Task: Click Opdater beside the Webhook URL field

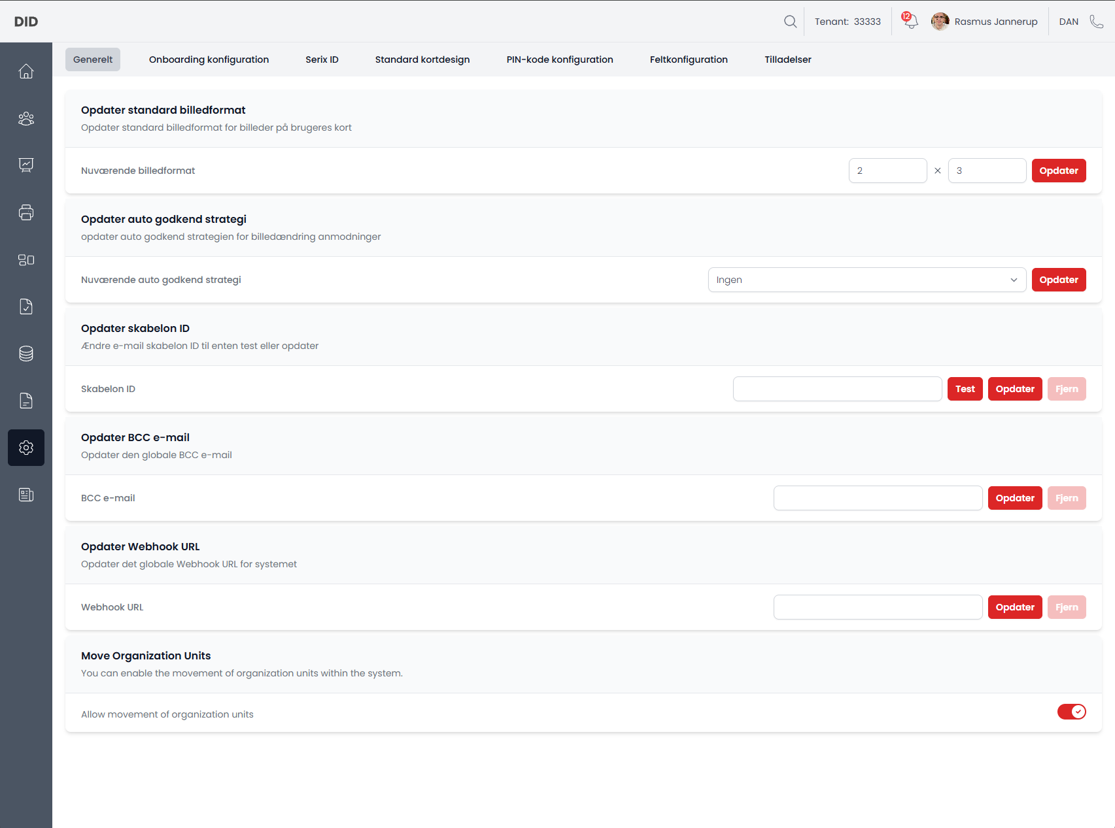Action: tap(1014, 607)
